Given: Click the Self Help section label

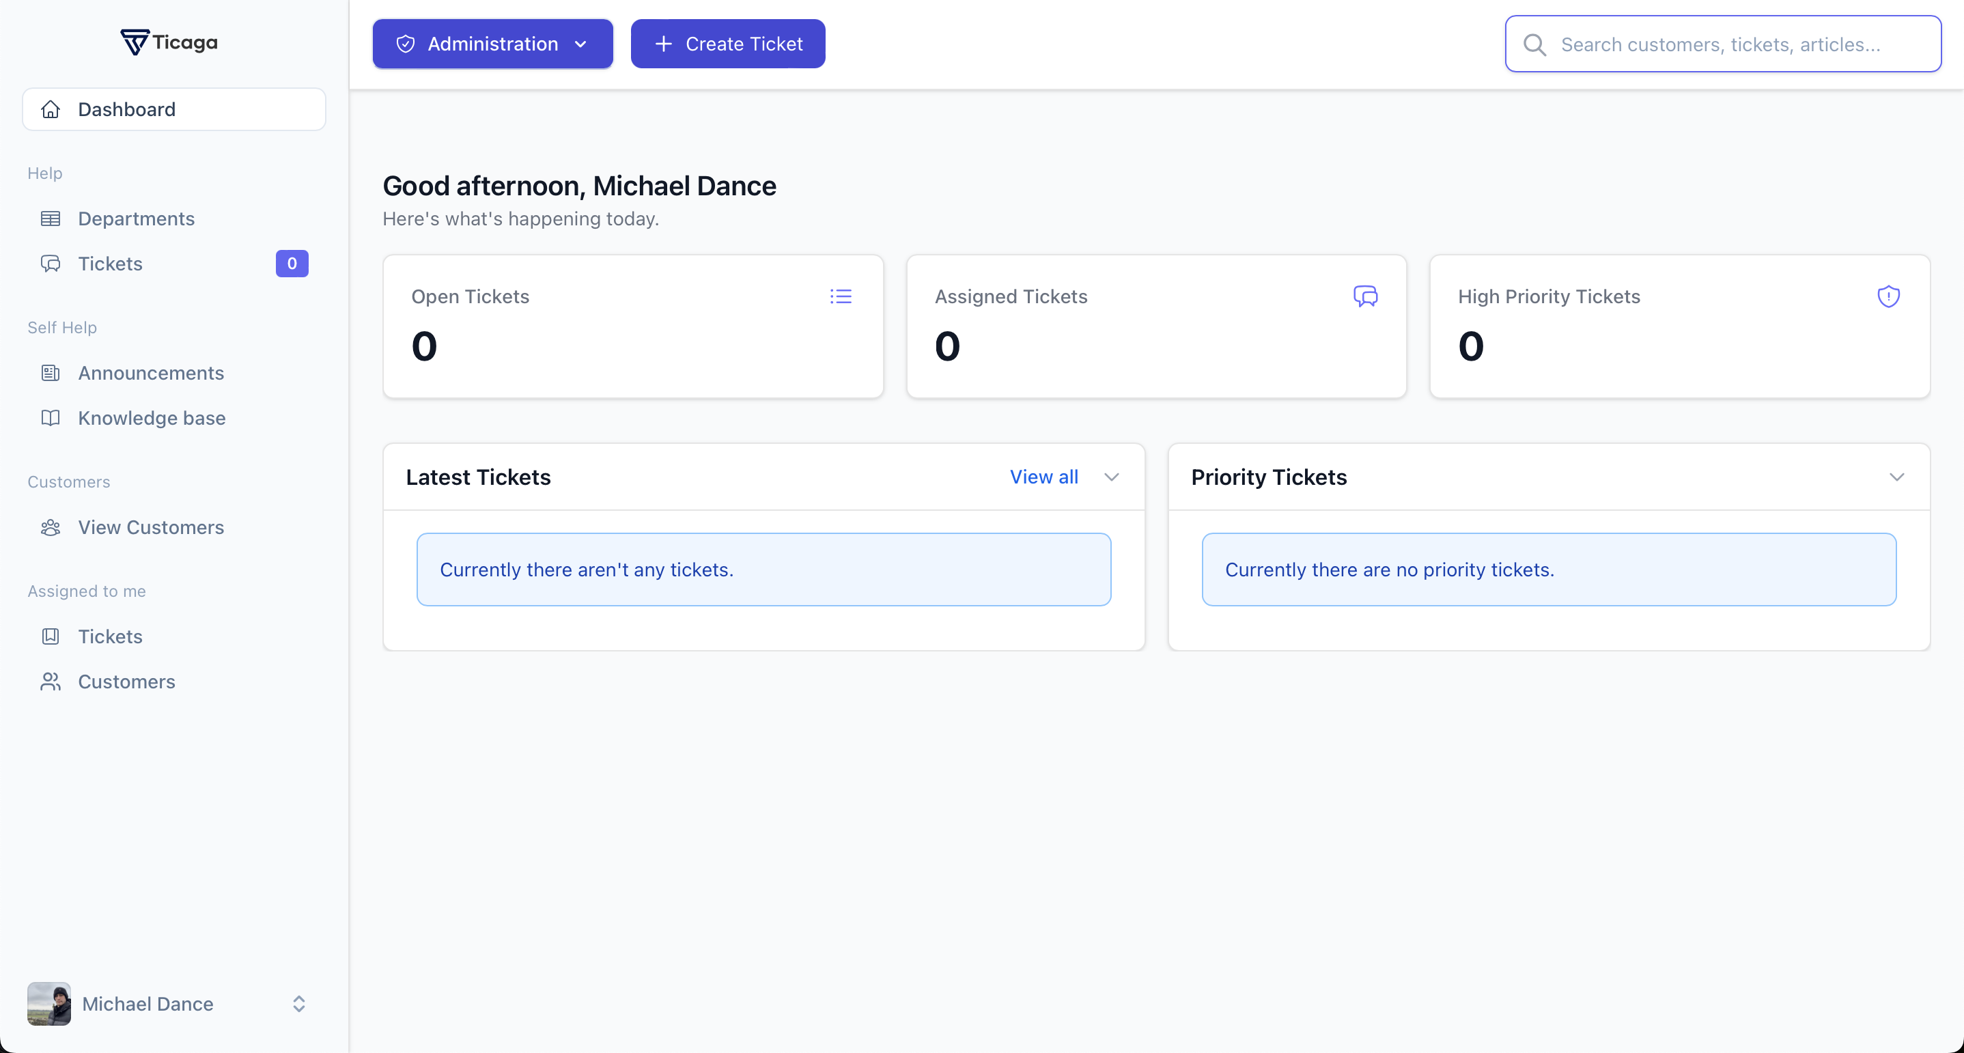Looking at the screenshot, I should click(x=61, y=327).
